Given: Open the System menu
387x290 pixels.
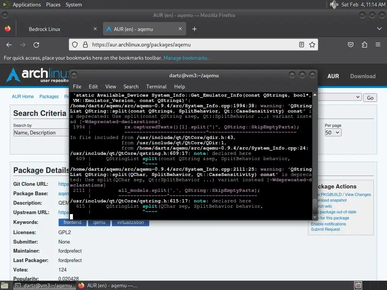Looking at the screenshot, I should [74, 5].
